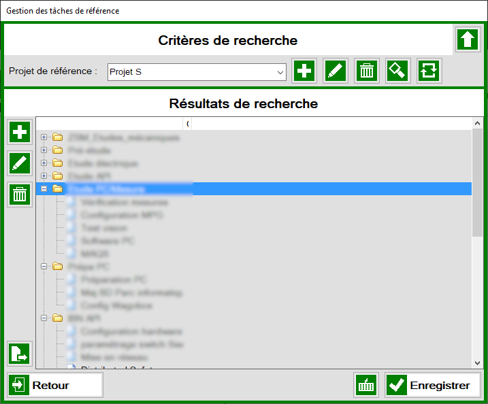Click the folder icon of the highlighted tree row

58,189
